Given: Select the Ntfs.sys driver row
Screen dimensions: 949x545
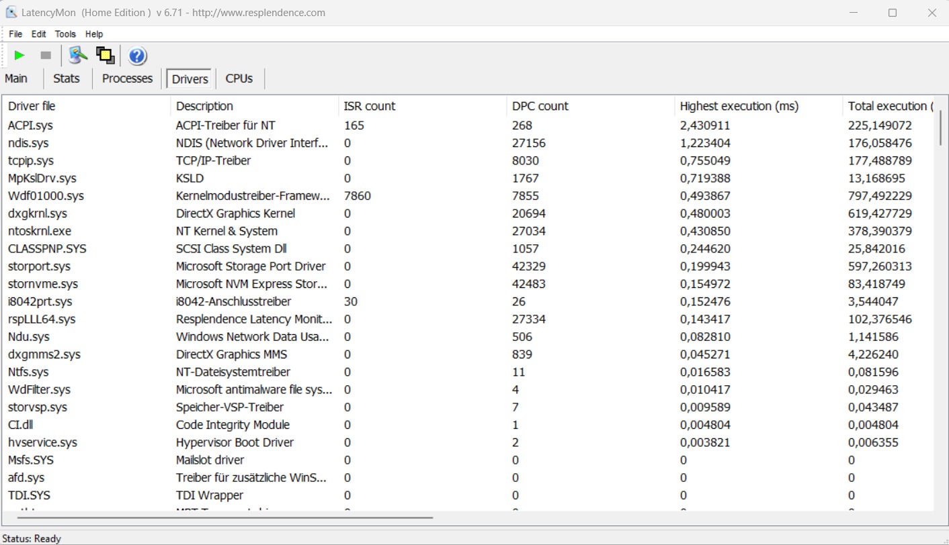Looking at the screenshot, I should tap(468, 372).
